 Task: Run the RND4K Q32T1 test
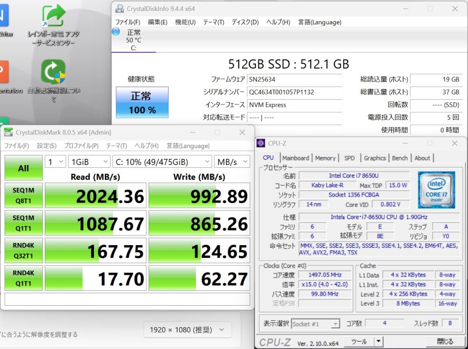23,251
